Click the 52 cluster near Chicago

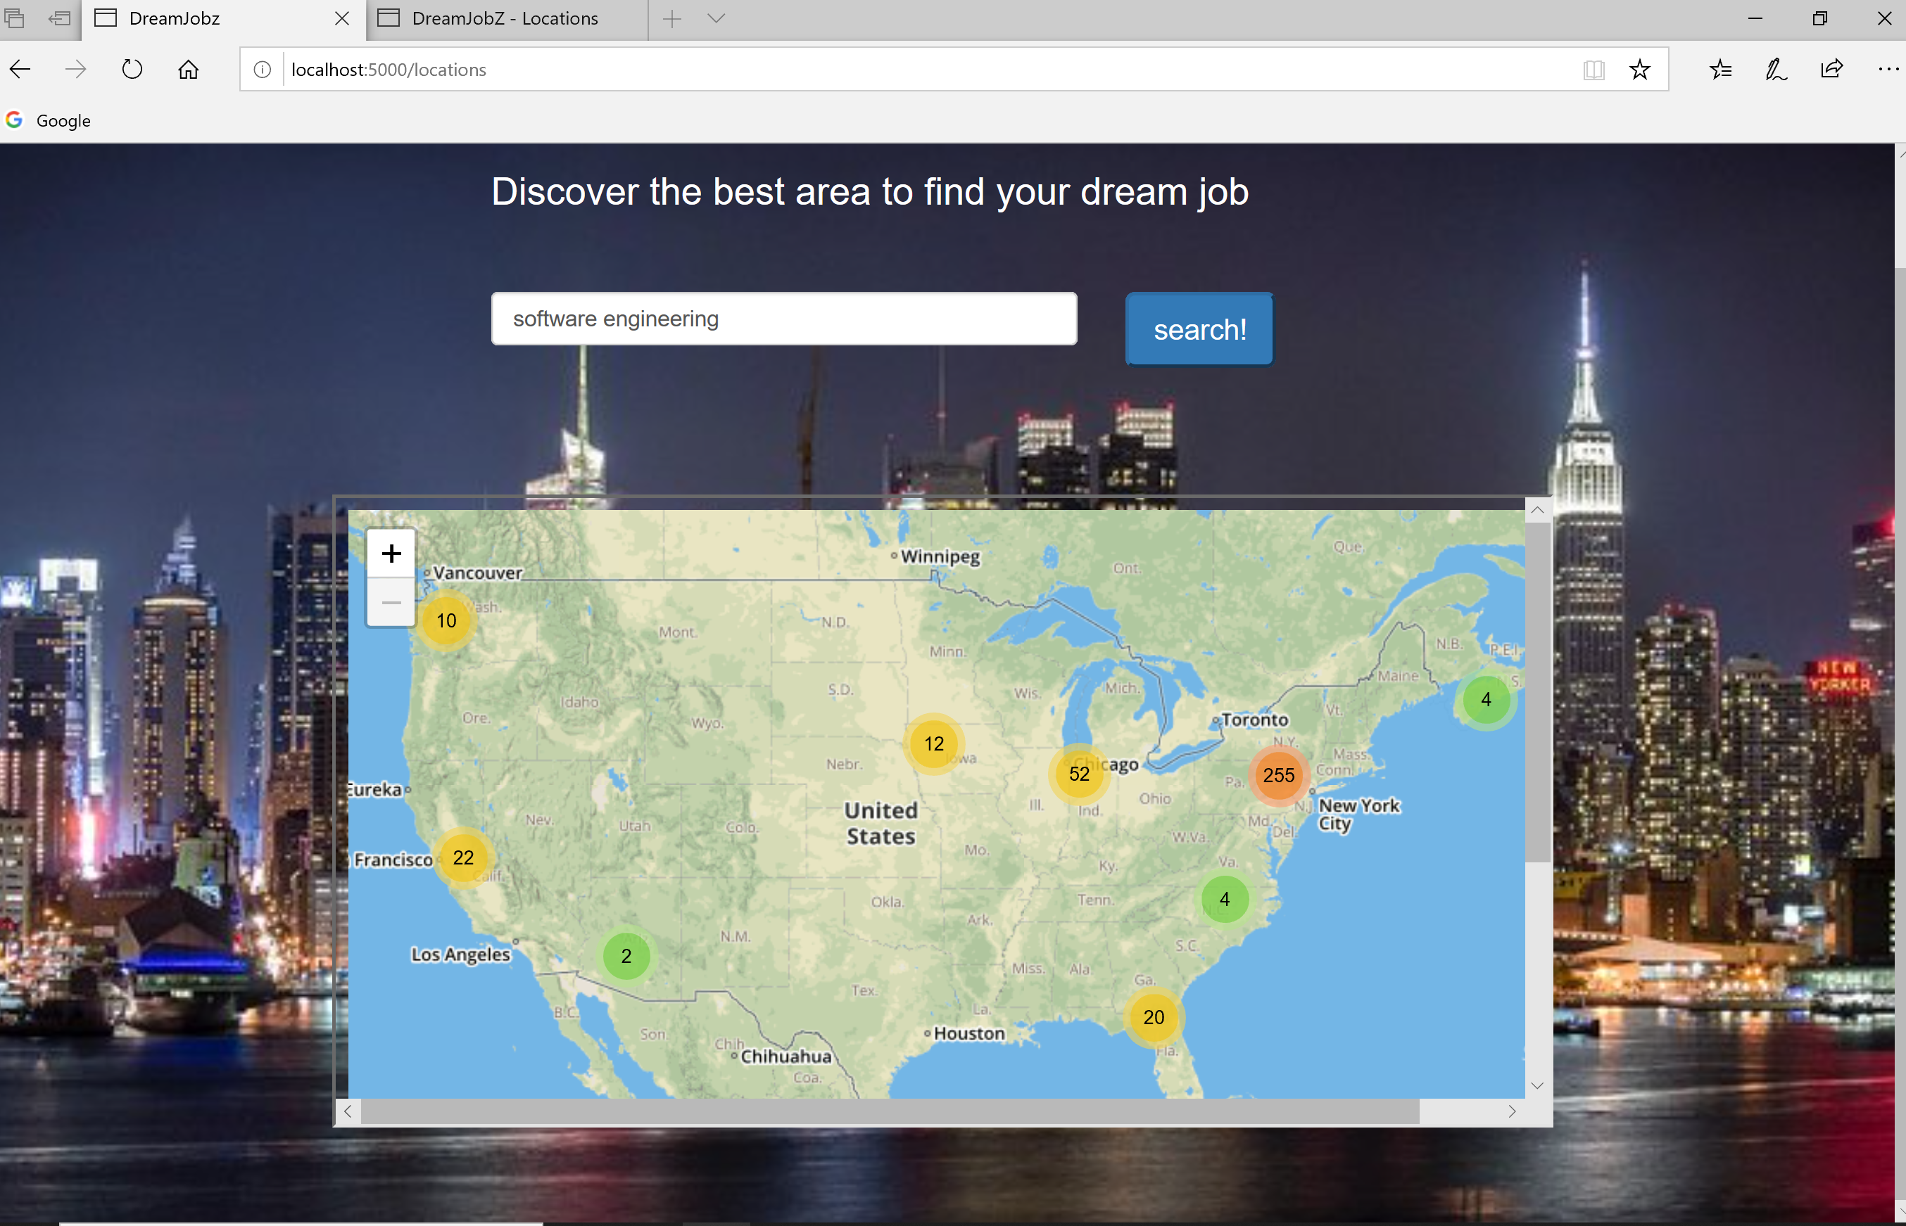(1078, 774)
